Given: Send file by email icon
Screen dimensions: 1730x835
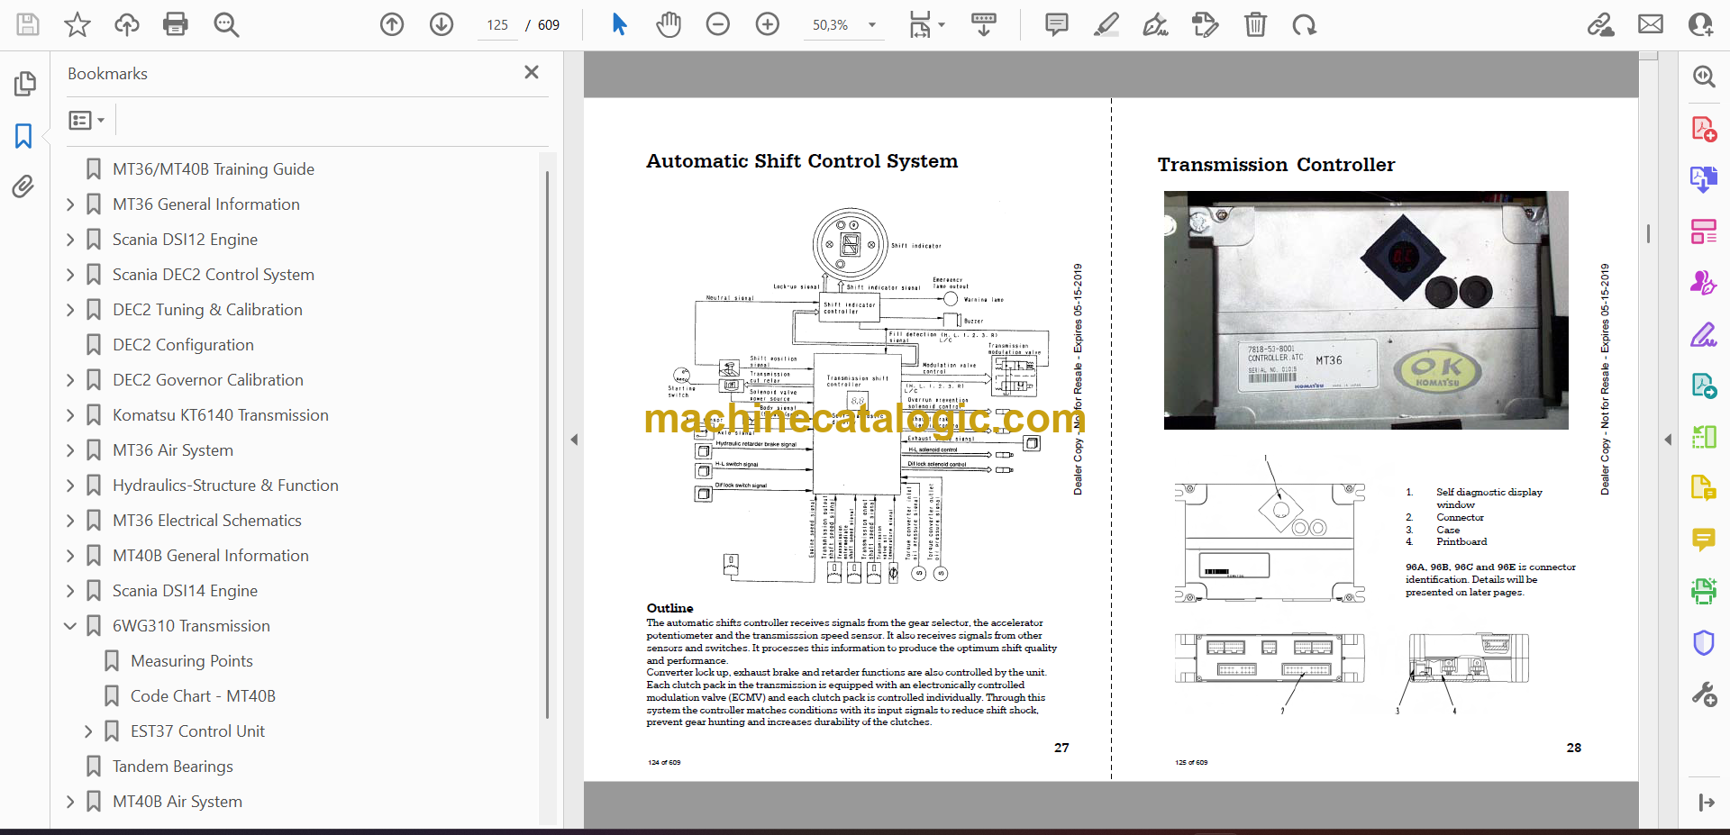Looking at the screenshot, I should (x=1651, y=24).
